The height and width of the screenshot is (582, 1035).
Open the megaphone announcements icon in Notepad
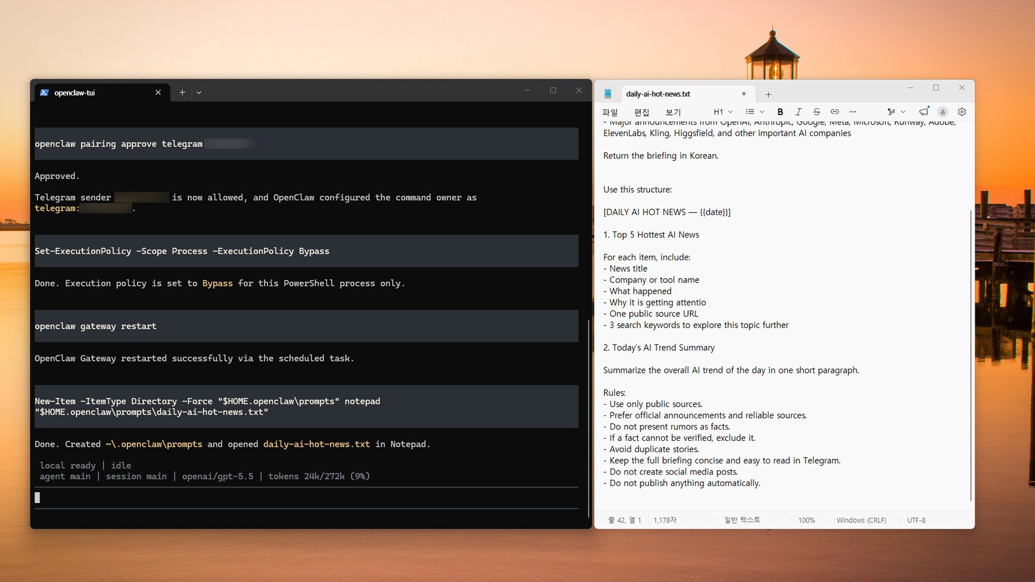[924, 111]
